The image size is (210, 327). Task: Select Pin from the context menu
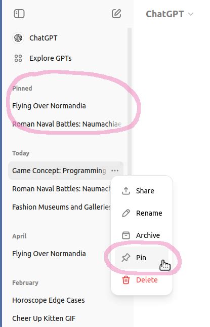[142, 258]
